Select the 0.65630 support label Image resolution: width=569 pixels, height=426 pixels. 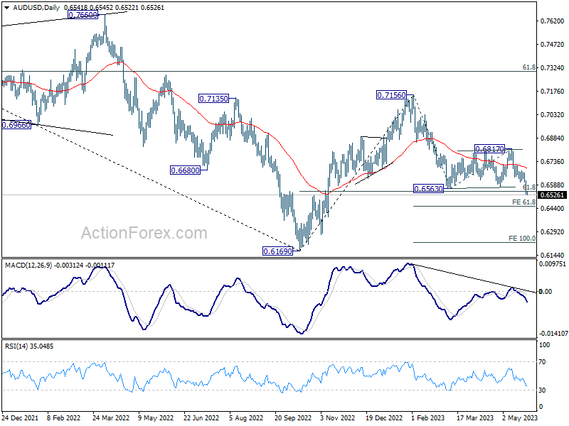tap(429, 189)
